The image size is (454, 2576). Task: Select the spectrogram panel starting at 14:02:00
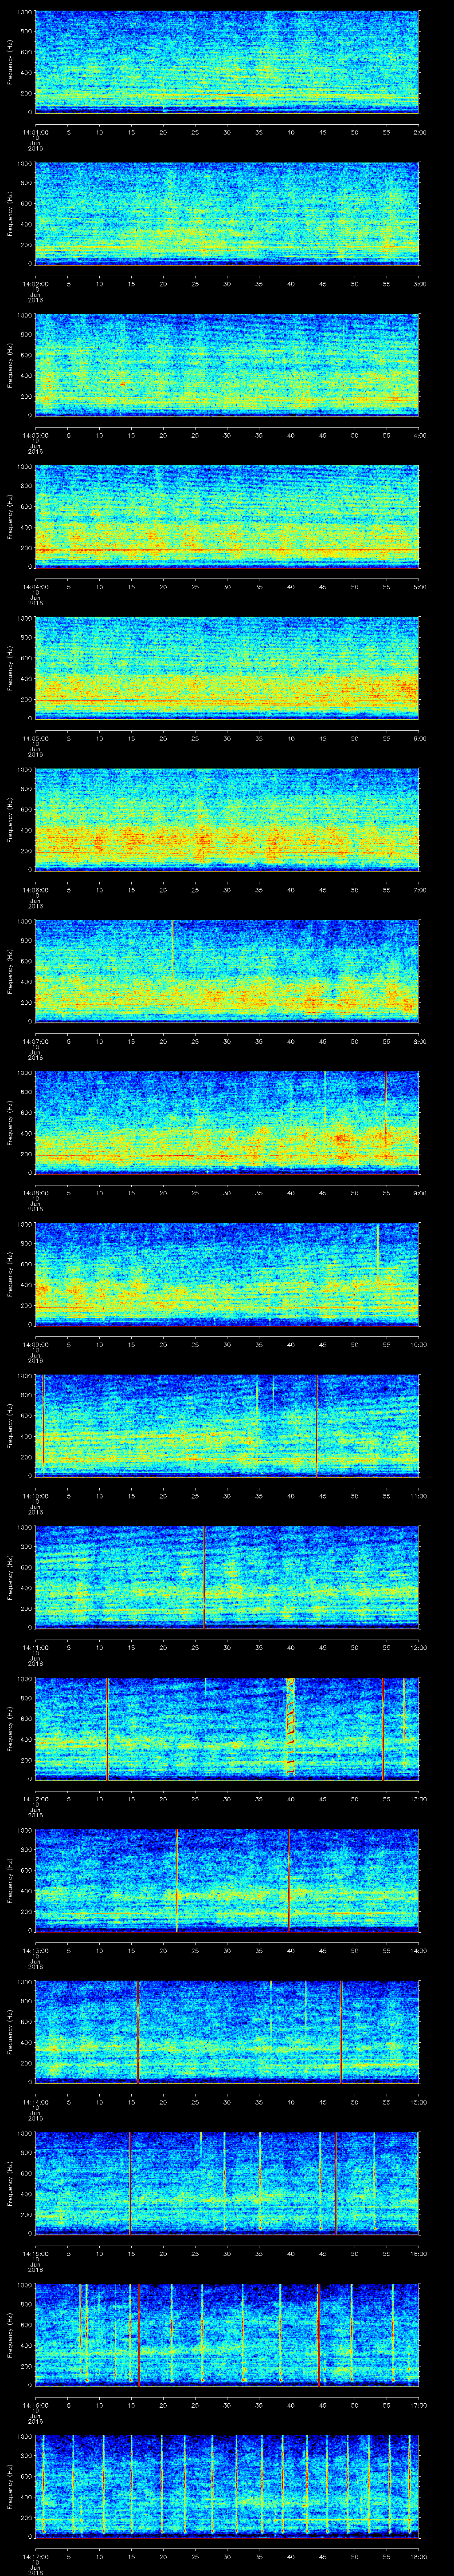click(227, 214)
